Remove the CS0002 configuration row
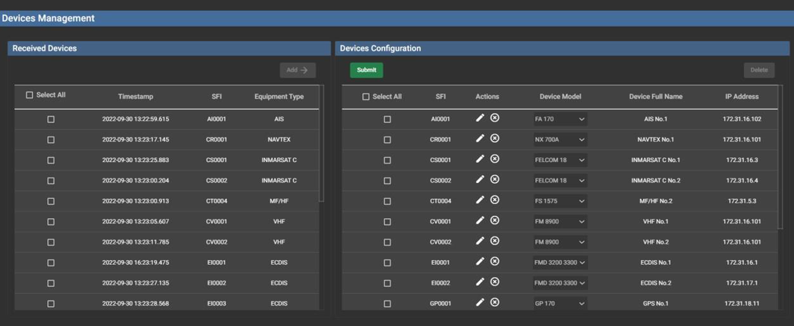 click(495, 179)
